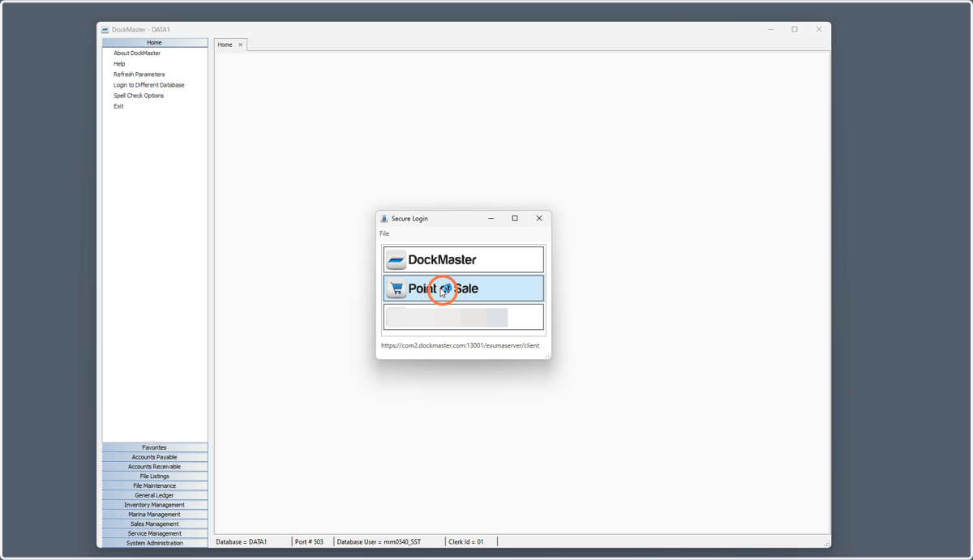Click the server URL text in Secure Login
Screen dimensions: 973x560
460,345
